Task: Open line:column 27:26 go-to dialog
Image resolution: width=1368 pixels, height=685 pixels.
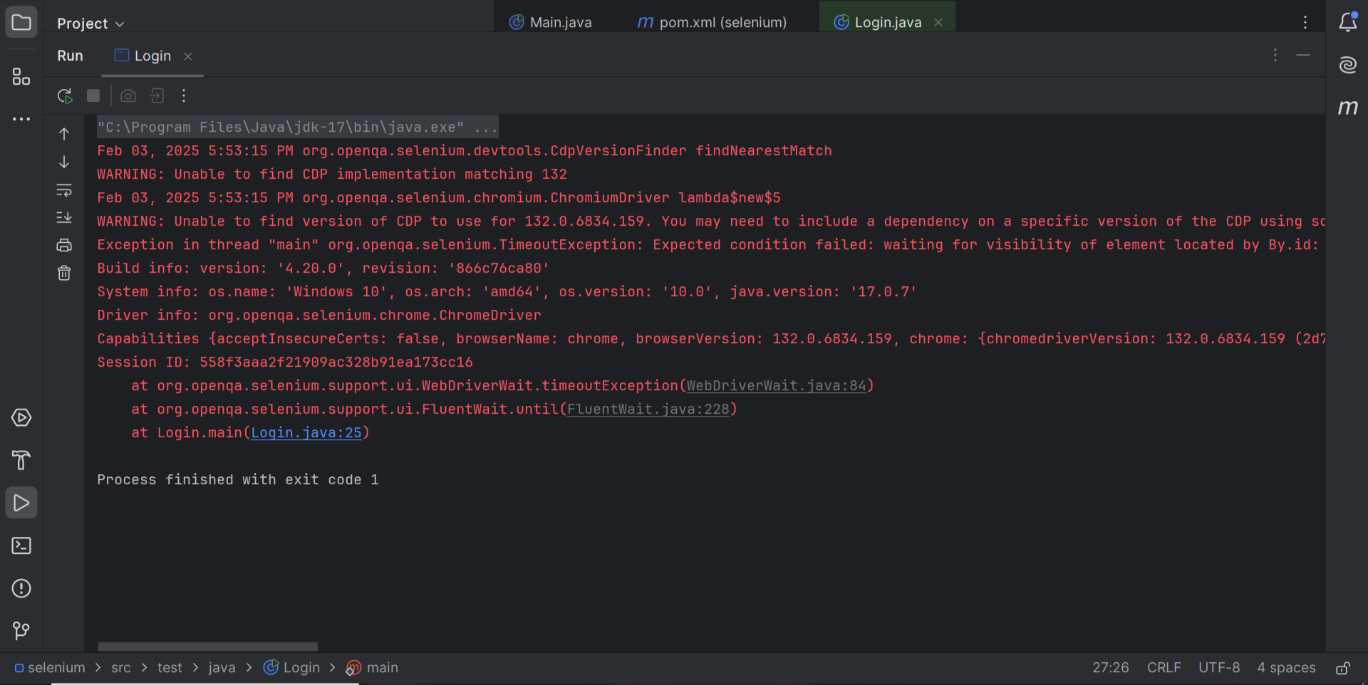Action: [x=1111, y=668]
